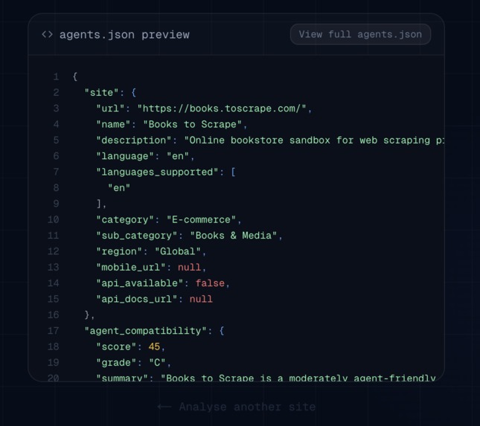The image size is (480, 426).
Task: Click the "agent_compatibility" key
Action: pyautogui.click(x=146, y=331)
